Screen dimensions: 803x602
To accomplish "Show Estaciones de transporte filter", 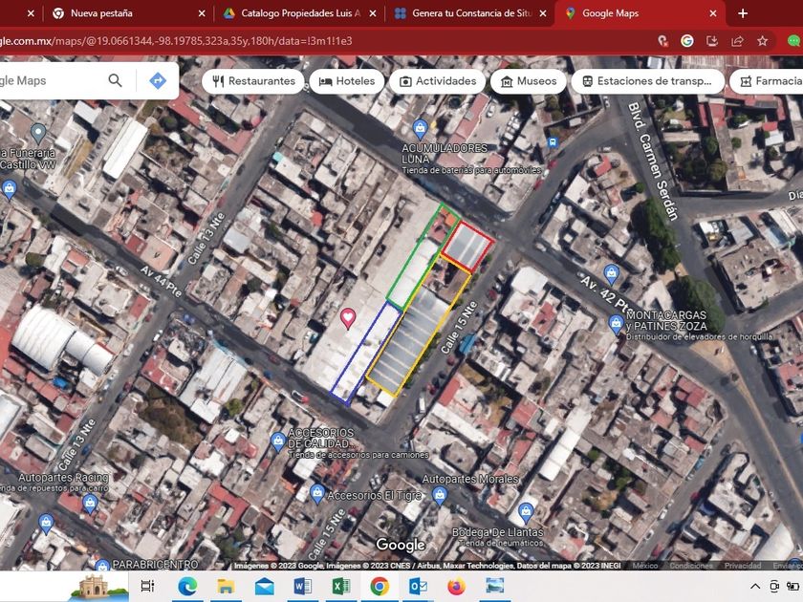I will coord(647,81).
